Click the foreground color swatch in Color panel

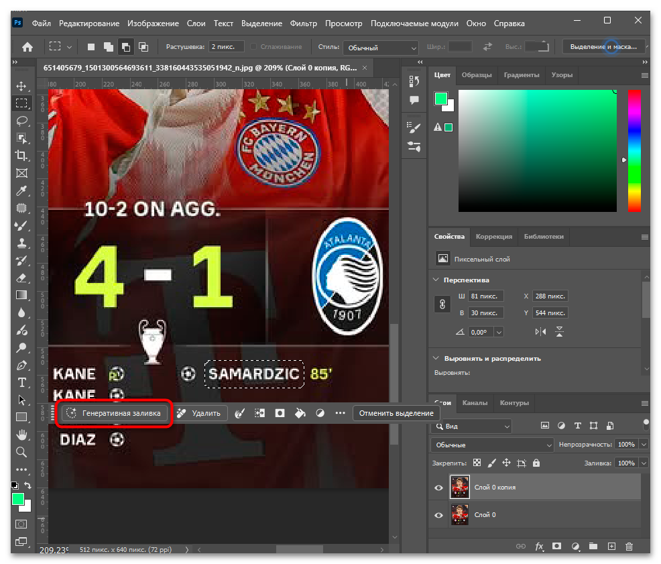(441, 99)
